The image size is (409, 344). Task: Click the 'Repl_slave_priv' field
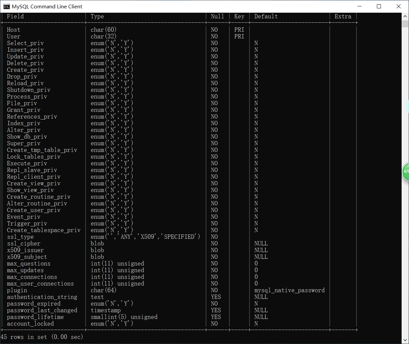[32, 170]
